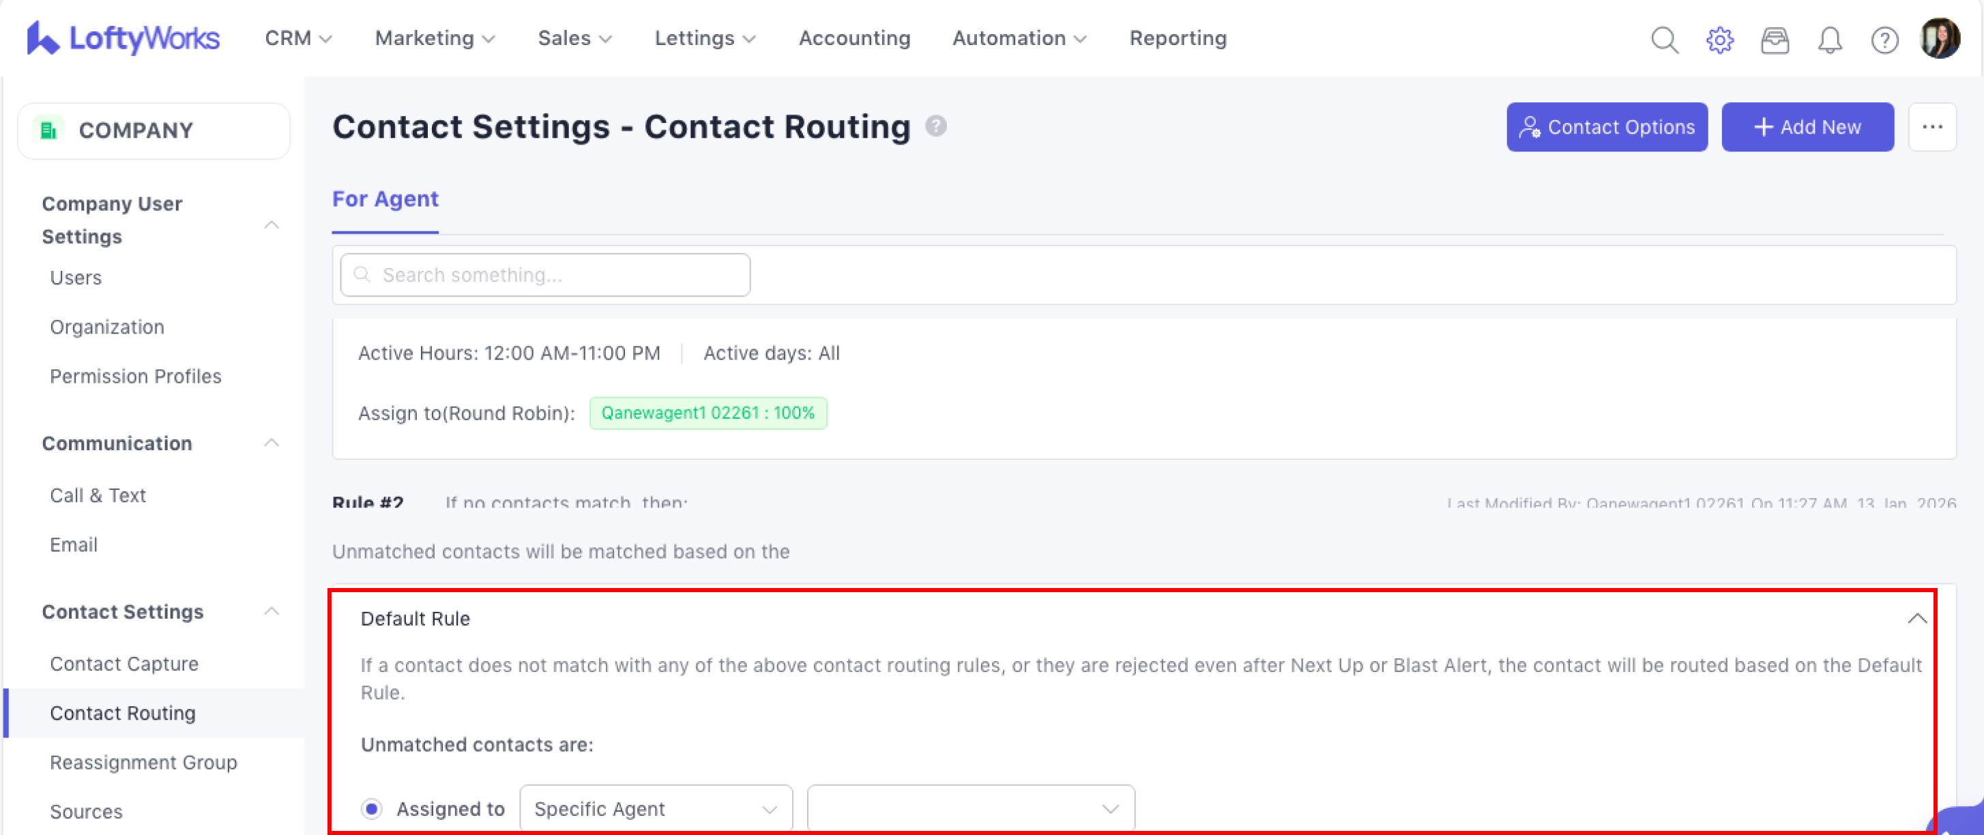This screenshot has height=835, width=1984.
Task: Click the Contact Options button
Action: coord(1606,127)
